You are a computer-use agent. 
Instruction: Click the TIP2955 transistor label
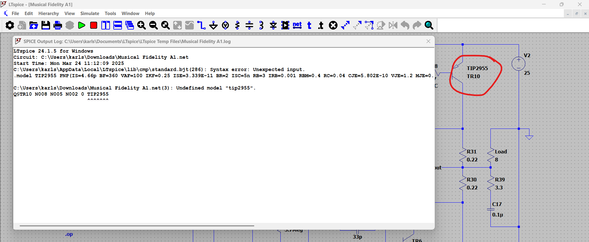(x=477, y=68)
